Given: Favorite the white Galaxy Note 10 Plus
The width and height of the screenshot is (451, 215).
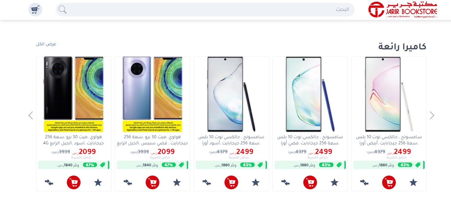Looking at the screenshot, I should click(x=413, y=182).
